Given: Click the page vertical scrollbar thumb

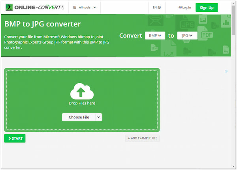Looking at the screenshot, I should [x=233, y=20].
